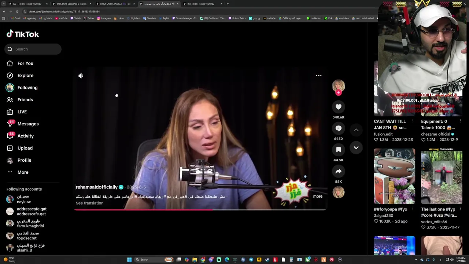Open the Following feed
The image size is (469, 264).
pos(22,88)
